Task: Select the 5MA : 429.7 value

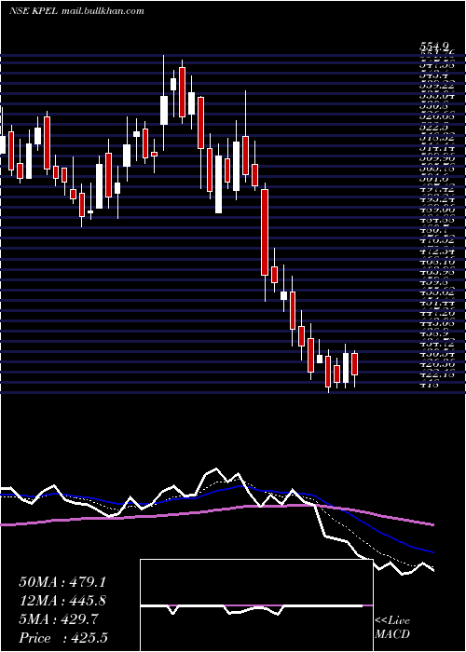Action: click(59, 619)
